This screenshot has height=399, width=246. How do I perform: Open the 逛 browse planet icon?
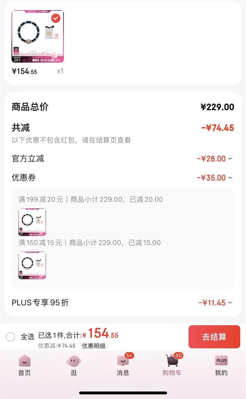(x=74, y=361)
